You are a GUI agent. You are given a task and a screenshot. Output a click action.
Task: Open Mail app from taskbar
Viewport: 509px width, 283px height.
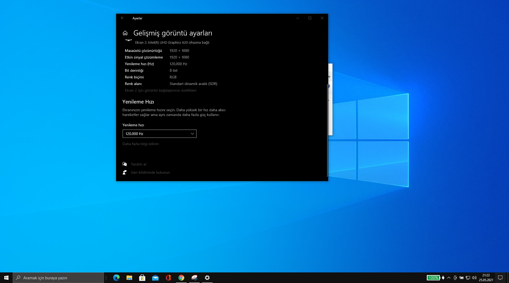(x=155, y=278)
